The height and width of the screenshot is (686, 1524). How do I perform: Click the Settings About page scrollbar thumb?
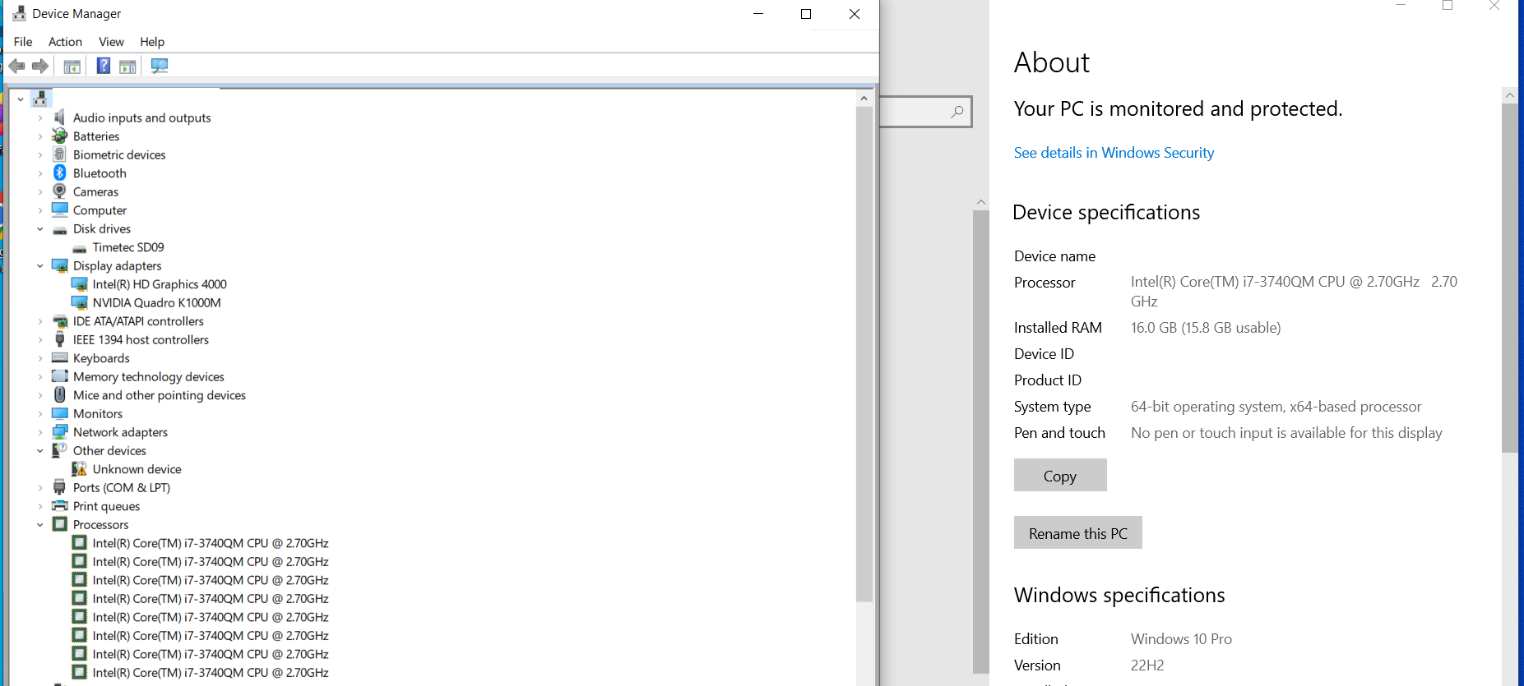pyautogui.click(x=1509, y=278)
